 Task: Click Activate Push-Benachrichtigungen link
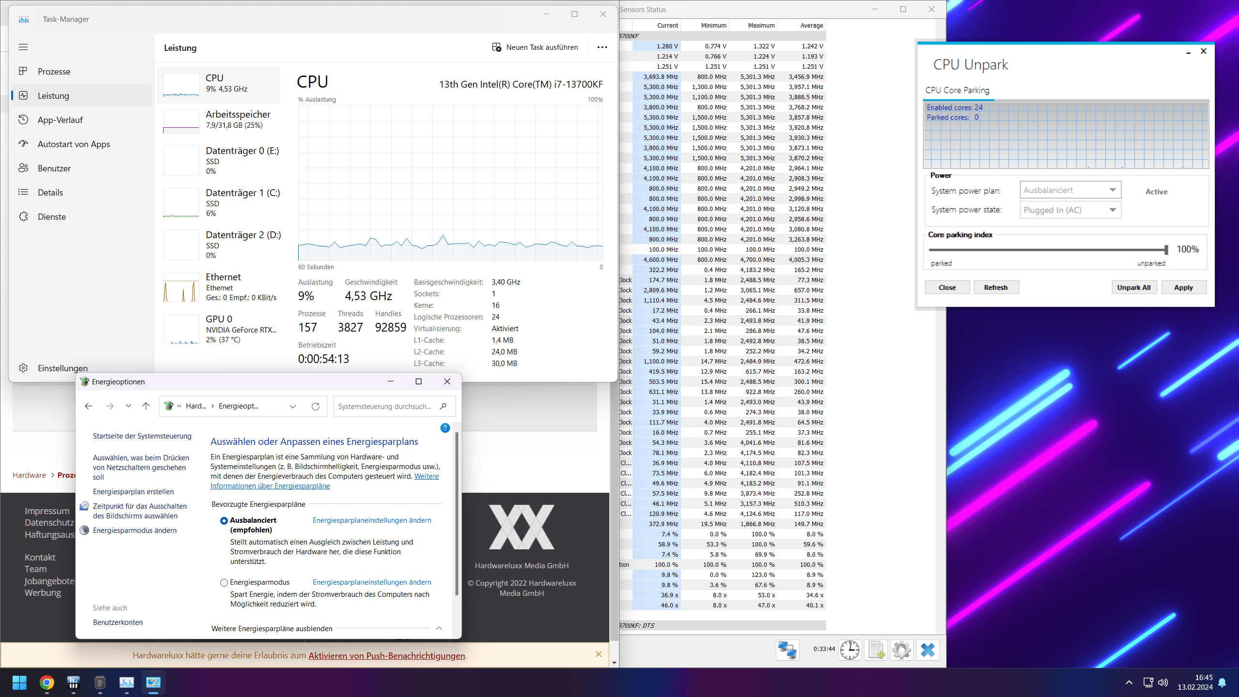(x=387, y=655)
